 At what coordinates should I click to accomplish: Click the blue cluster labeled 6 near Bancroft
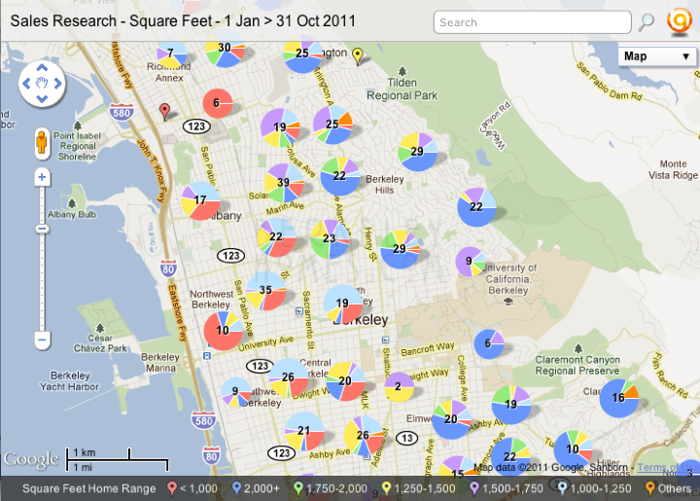(488, 343)
